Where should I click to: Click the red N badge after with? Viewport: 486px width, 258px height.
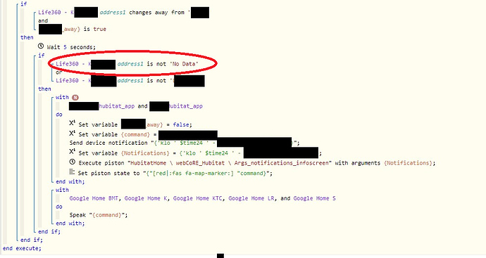[x=75, y=98]
